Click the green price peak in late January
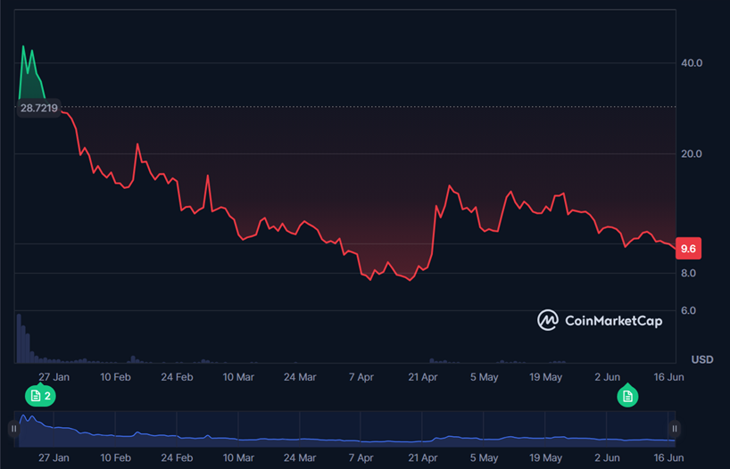The width and height of the screenshot is (730, 469). (23, 46)
